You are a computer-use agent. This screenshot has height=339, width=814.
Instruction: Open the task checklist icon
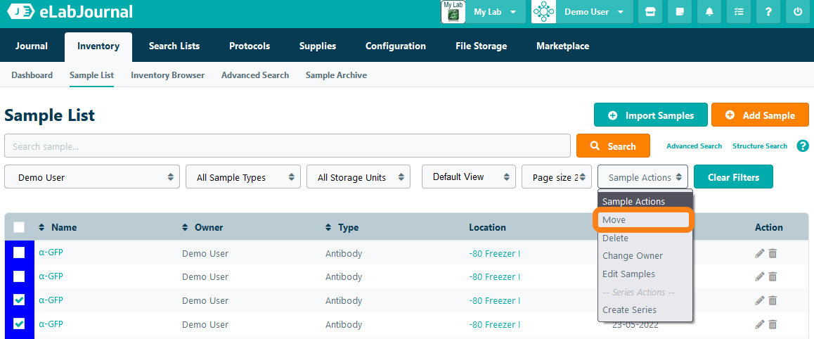pos(739,12)
